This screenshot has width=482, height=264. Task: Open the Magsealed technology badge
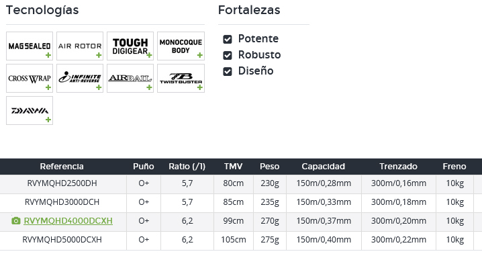point(30,46)
